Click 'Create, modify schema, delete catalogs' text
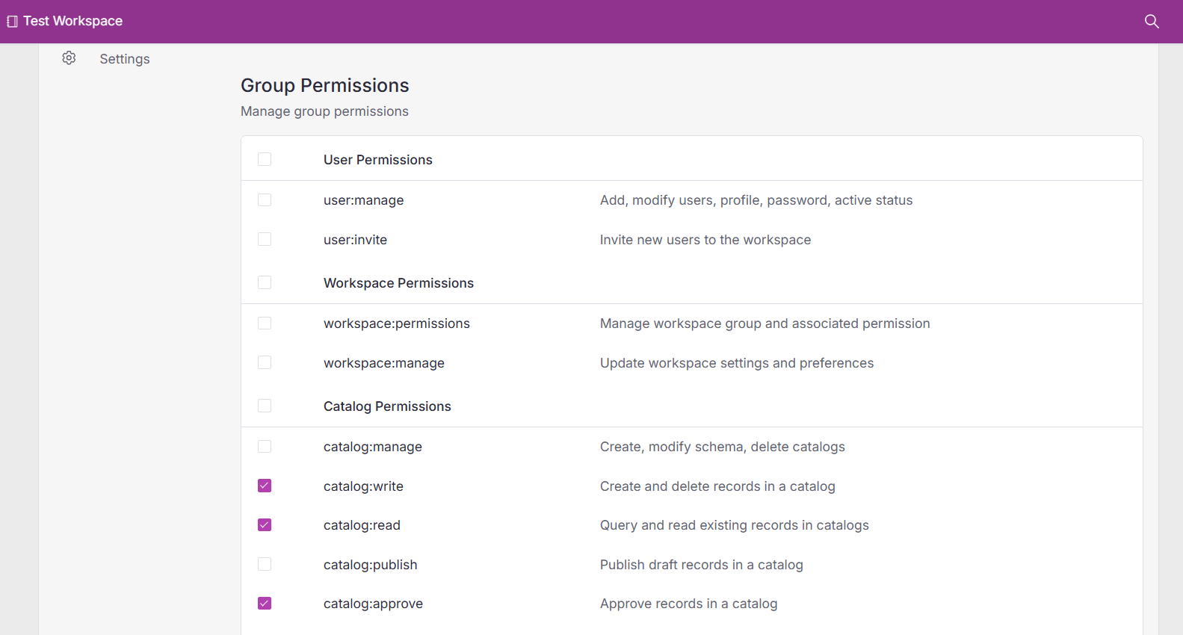 (x=723, y=447)
